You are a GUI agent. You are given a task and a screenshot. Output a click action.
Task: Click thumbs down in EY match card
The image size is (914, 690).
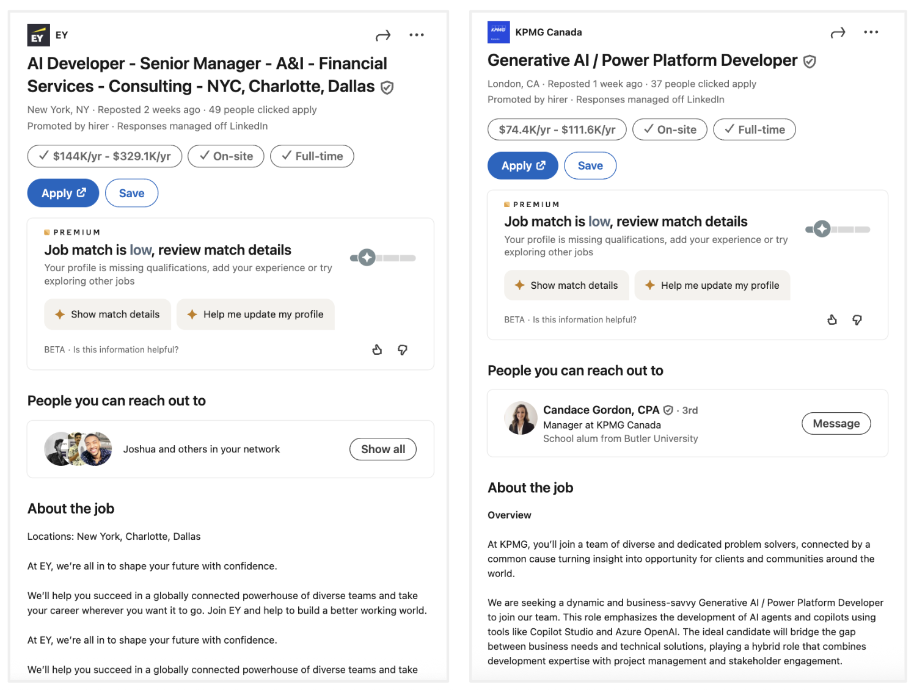[403, 350]
